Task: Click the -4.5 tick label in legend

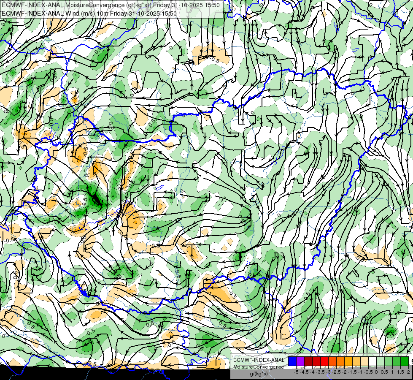Action: 304,372
